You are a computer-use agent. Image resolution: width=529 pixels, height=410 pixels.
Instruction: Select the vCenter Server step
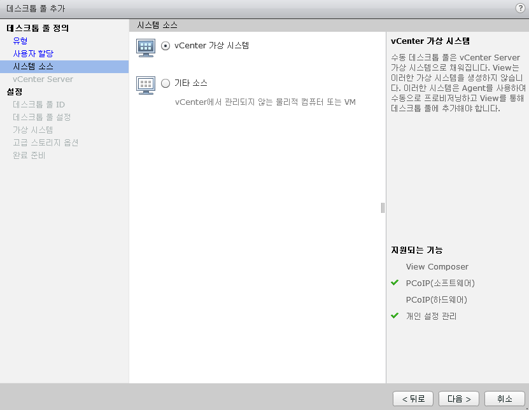coord(43,79)
